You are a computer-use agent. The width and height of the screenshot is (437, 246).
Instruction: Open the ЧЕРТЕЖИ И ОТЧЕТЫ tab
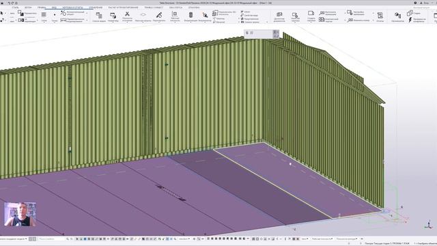72,8
